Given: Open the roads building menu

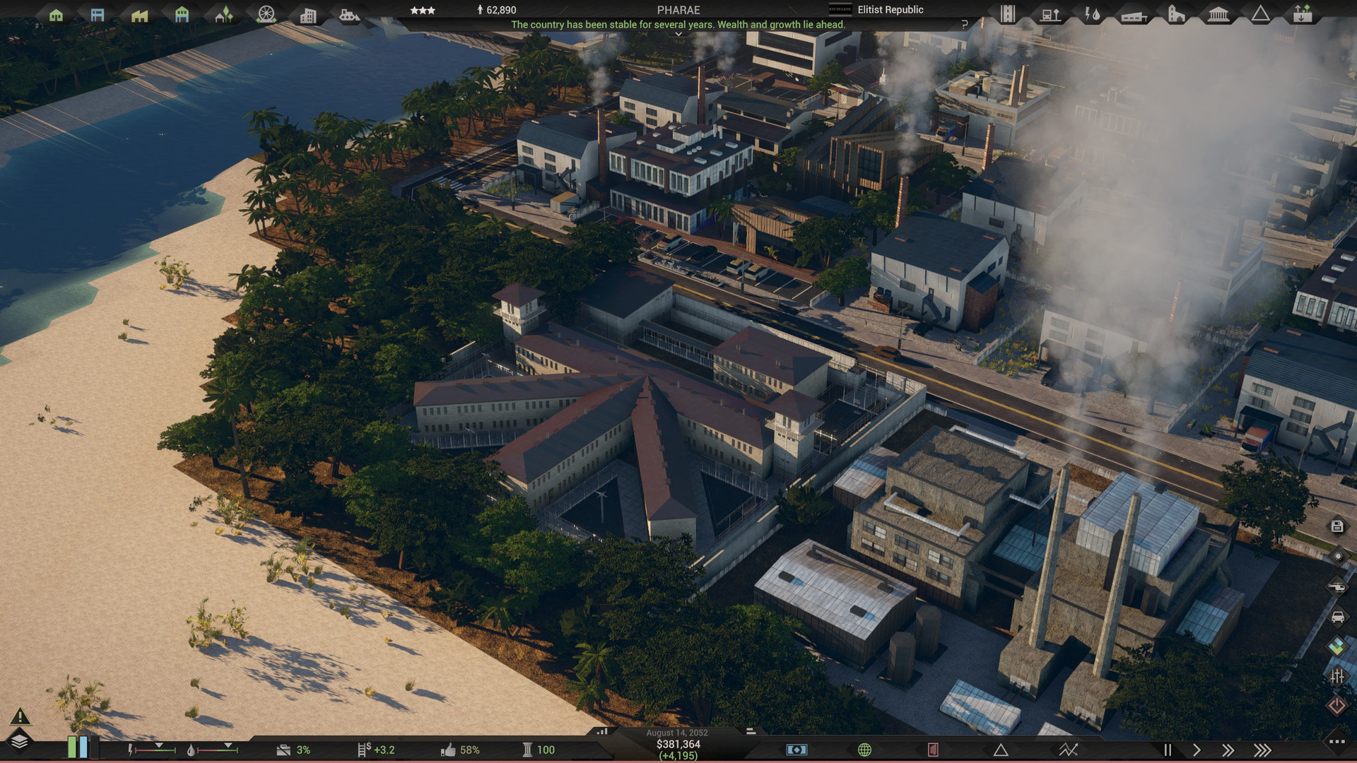Looking at the screenshot, I should (1007, 13).
